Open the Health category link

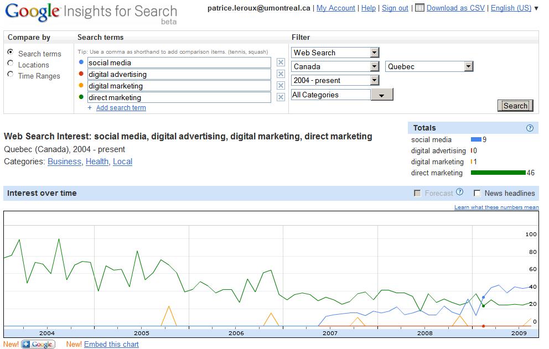click(97, 162)
